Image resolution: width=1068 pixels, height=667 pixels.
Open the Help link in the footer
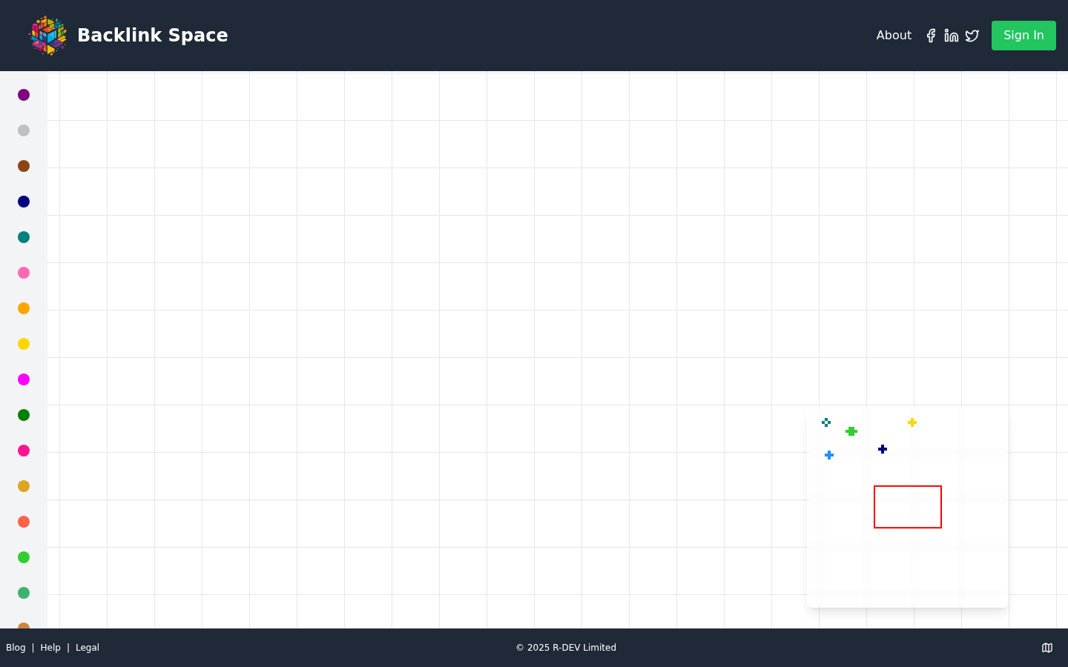coord(50,648)
